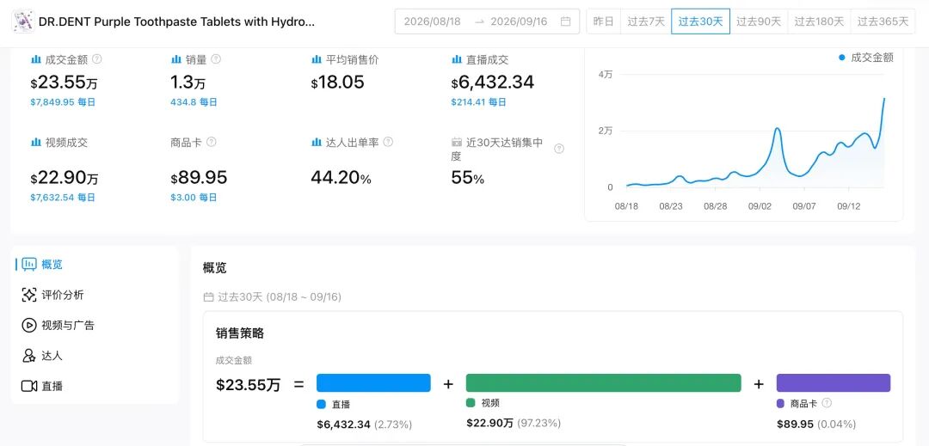
Task: Click the $6,432.34 (2.73%) breakdown value
Action: pos(365,425)
